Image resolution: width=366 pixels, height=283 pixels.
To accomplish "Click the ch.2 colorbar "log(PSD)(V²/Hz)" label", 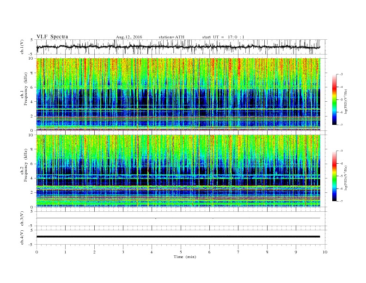I will [346, 177].
